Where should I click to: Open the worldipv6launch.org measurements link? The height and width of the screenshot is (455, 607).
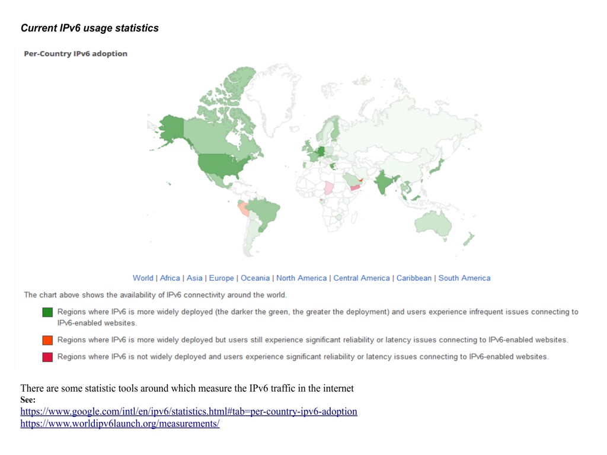[120, 424]
